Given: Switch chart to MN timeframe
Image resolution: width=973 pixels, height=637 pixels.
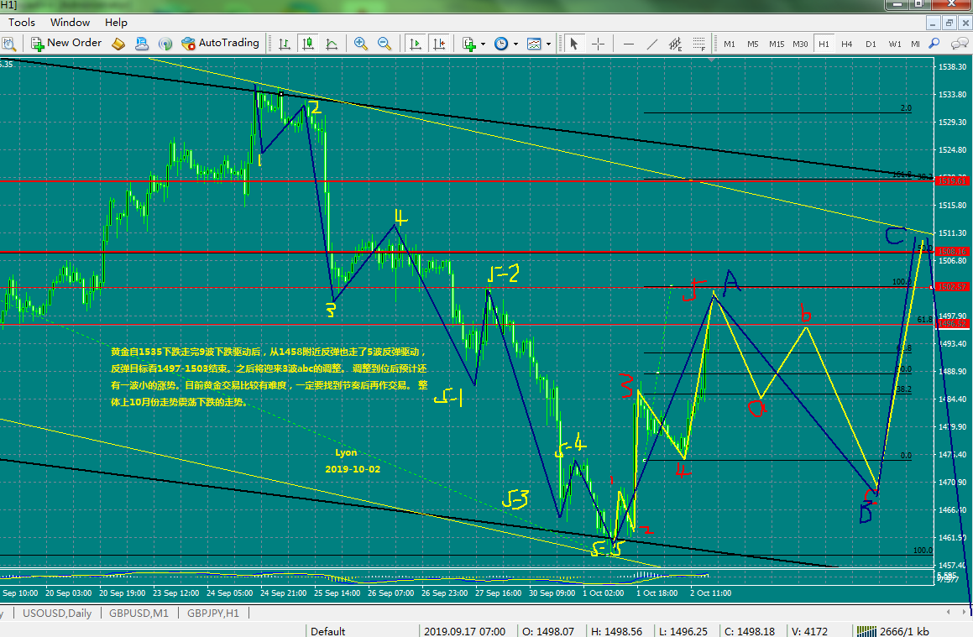Looking at the screenshot, I should 915,44.
